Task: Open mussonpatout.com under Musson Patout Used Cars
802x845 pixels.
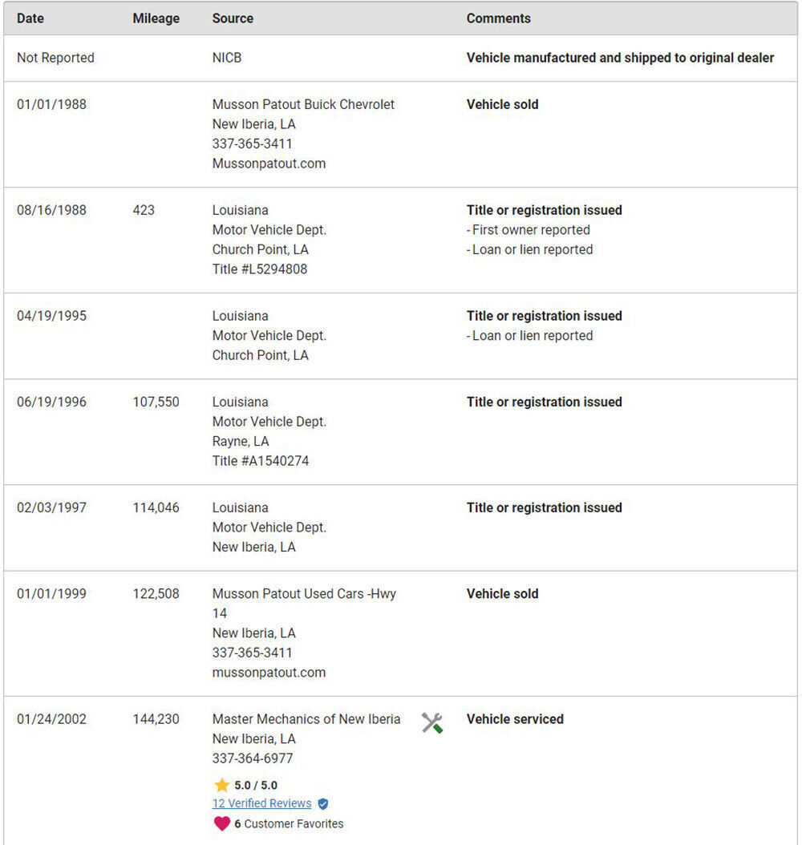Action: 269,673
